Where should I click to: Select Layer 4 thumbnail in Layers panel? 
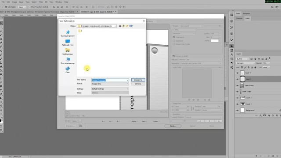[x=242, y=73]
